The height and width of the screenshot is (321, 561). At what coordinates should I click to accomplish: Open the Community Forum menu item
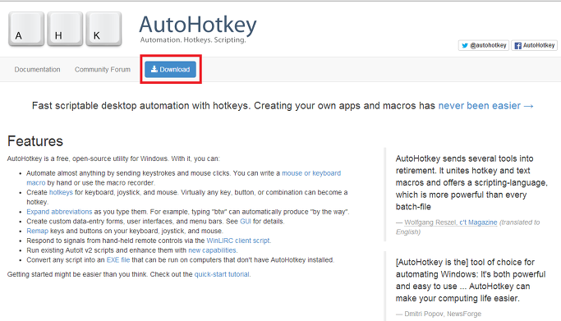click(103, 69)
